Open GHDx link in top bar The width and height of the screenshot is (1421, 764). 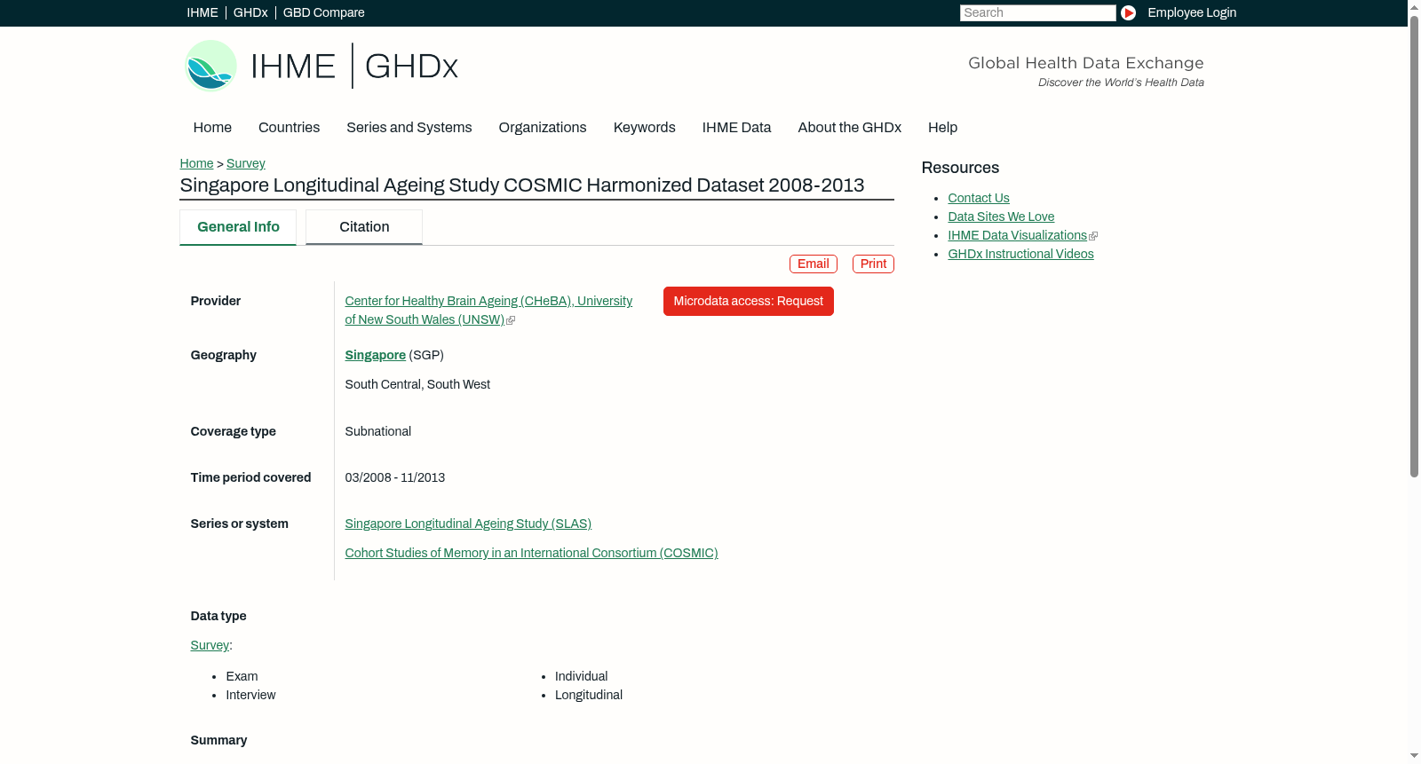click(x=250, y=12)
